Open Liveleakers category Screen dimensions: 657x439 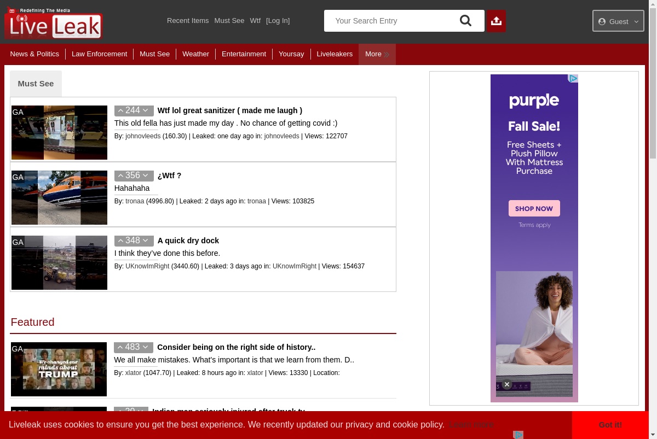click(x=335, y=54)
